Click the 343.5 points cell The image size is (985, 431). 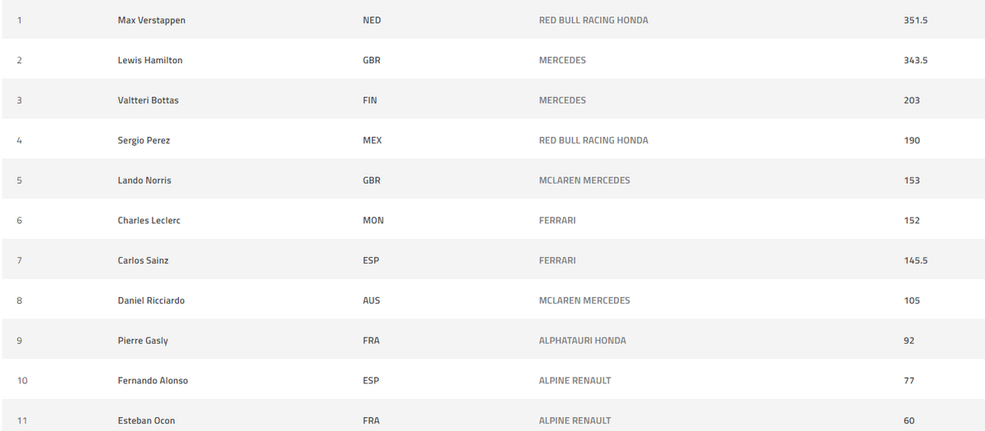pos(915,61)
